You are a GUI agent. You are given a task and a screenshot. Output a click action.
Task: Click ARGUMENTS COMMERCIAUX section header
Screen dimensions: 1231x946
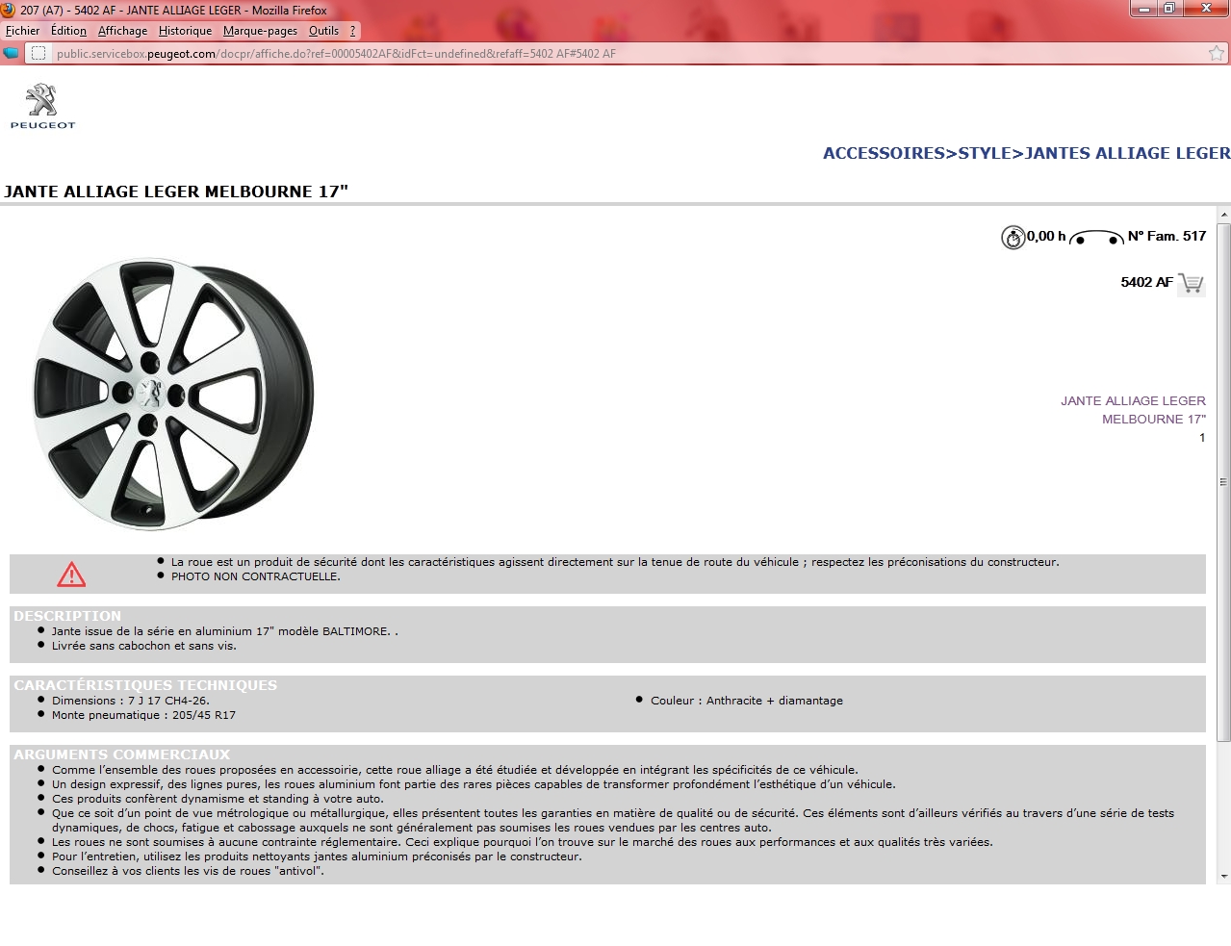click(x=122, y=754)
